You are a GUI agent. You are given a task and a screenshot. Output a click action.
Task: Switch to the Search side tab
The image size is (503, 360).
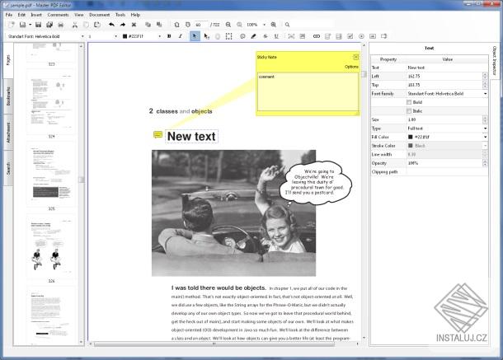8,168
